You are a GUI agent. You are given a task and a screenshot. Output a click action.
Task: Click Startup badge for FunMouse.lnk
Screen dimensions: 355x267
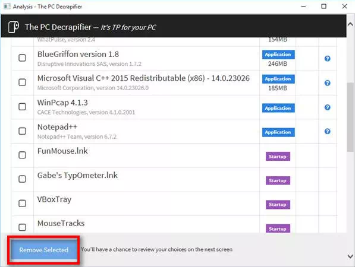point(278,156)
